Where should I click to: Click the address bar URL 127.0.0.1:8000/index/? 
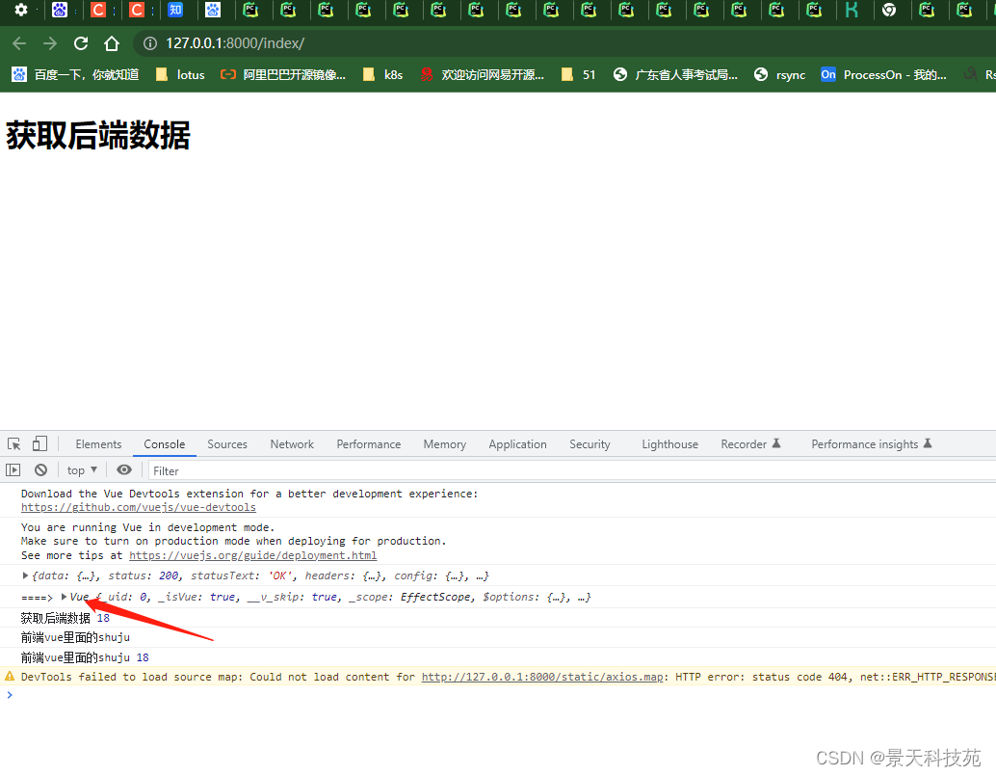[235, 43]
